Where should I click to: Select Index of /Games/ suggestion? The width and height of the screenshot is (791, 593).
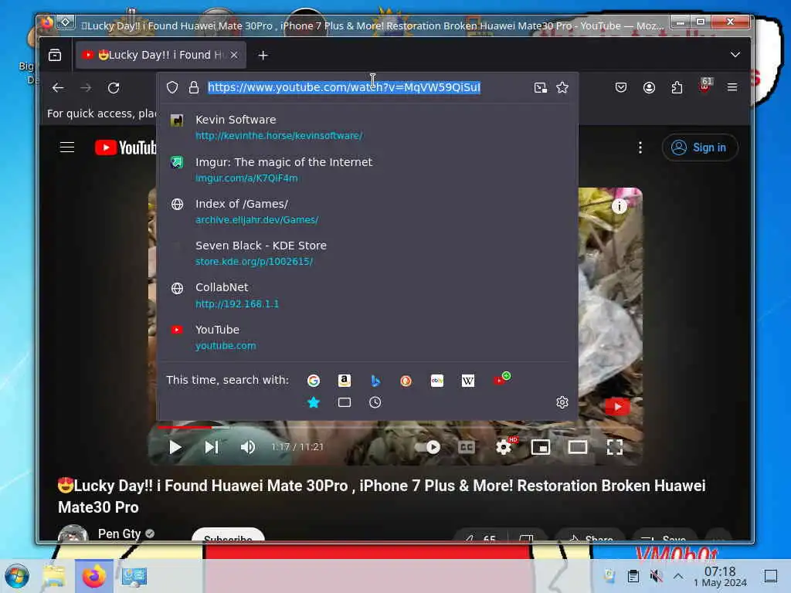(368, 212)
